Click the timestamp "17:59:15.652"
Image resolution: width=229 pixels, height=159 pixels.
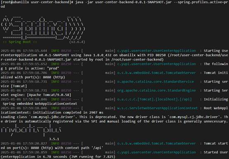(35, 64)
